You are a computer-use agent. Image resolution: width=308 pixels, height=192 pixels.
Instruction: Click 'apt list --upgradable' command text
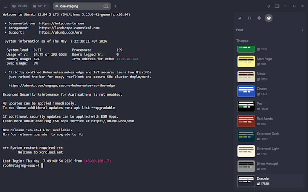click(x=94, y=108)
